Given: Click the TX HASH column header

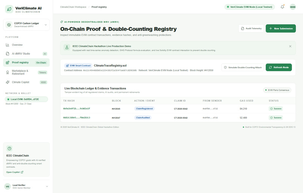Looking at the screenshot, I should tap(69, 101).
